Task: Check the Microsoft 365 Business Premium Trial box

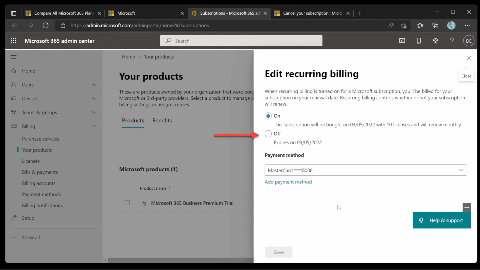Action: 127,203
